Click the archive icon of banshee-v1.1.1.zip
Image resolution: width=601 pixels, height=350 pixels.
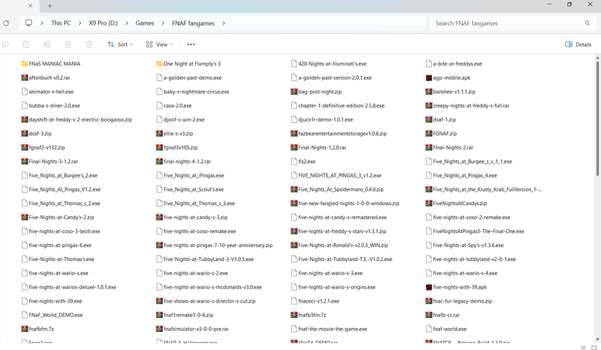429,92
